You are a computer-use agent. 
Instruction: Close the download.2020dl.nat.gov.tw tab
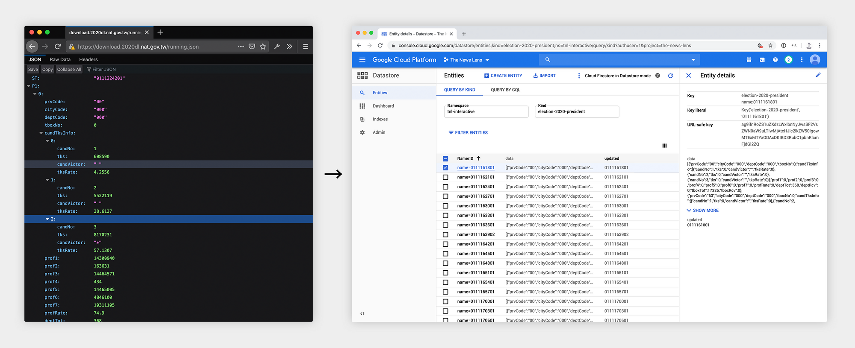click(x=147, y=32)
